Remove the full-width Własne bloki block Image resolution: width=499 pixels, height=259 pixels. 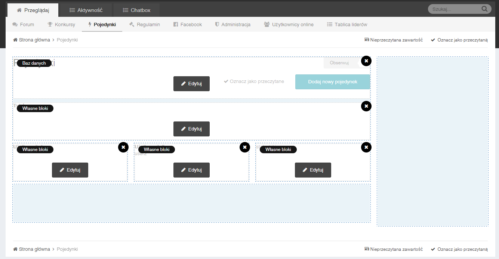[366, 106]
